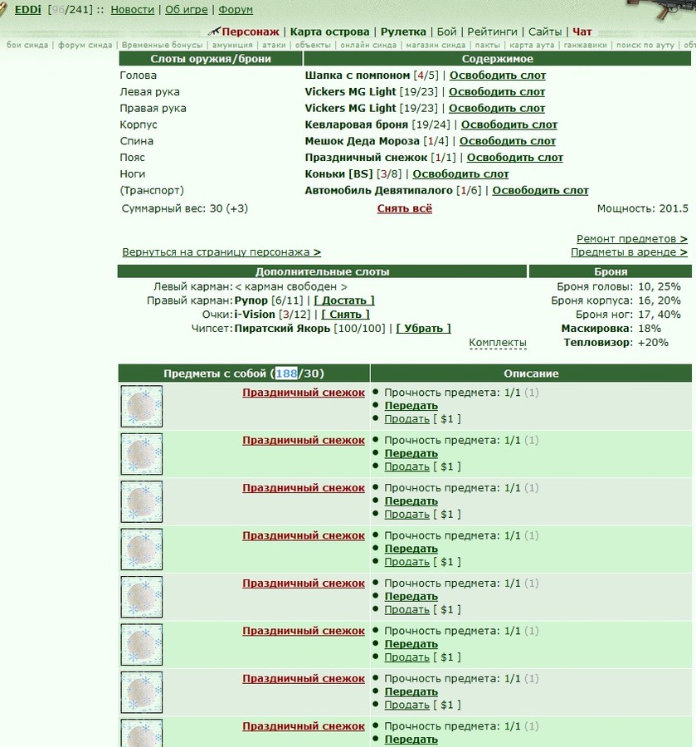Screen dimensions: 696x747
Task: Click the highlighted 188 item count
Action: tap(286, 373)
